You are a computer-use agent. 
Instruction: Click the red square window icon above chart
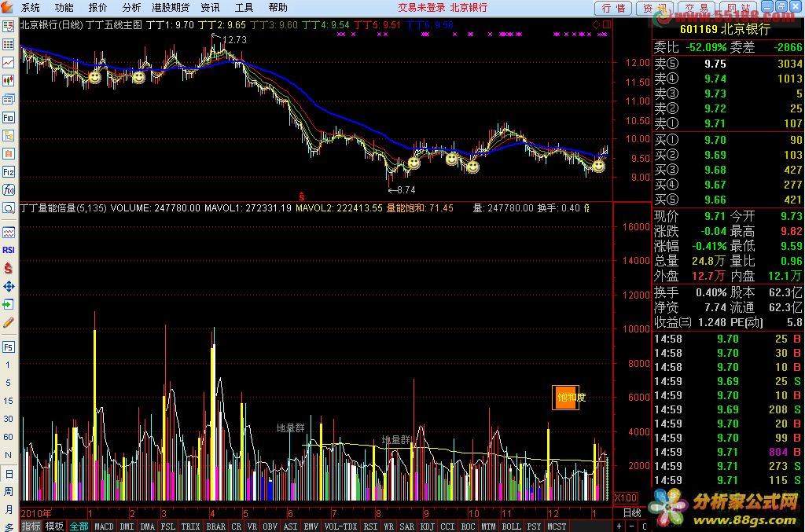coord(606,24)
